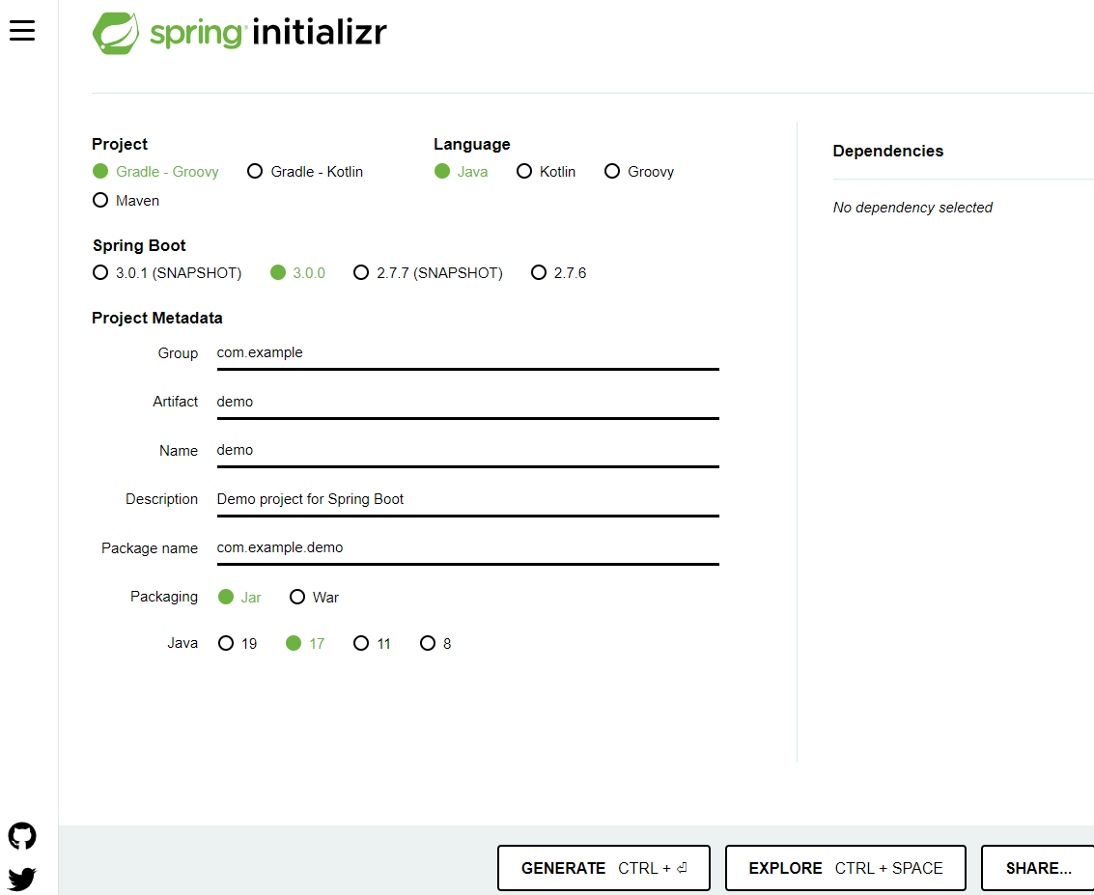Image resolution: width=1094 pixels, height=895 pixels.
Task: Click the Packaging label
Action: pyautogui.click(x=164, y=597)
